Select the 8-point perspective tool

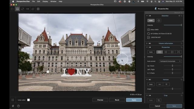pos(179,52)
